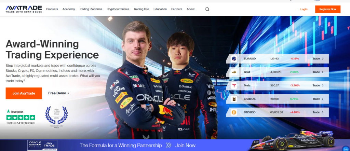Screen dimensions: 350x151
Task: Click the Award-Winning Trading Experience headline
Action: [x=52, y=49]
